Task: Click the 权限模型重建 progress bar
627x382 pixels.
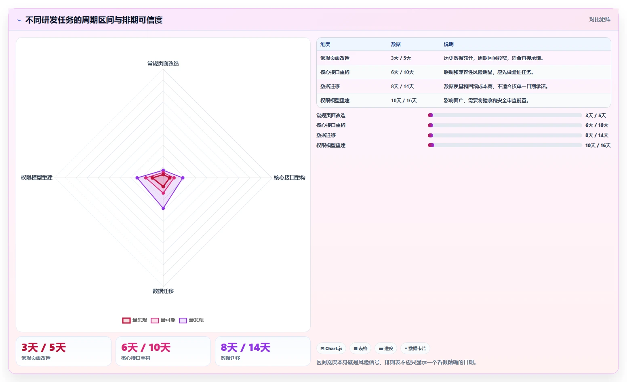Action: coord(505,145)
